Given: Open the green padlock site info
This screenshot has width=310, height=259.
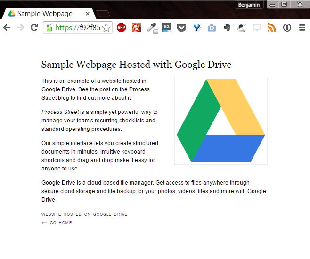Looking at the screenshot, I should coord(49,28).
